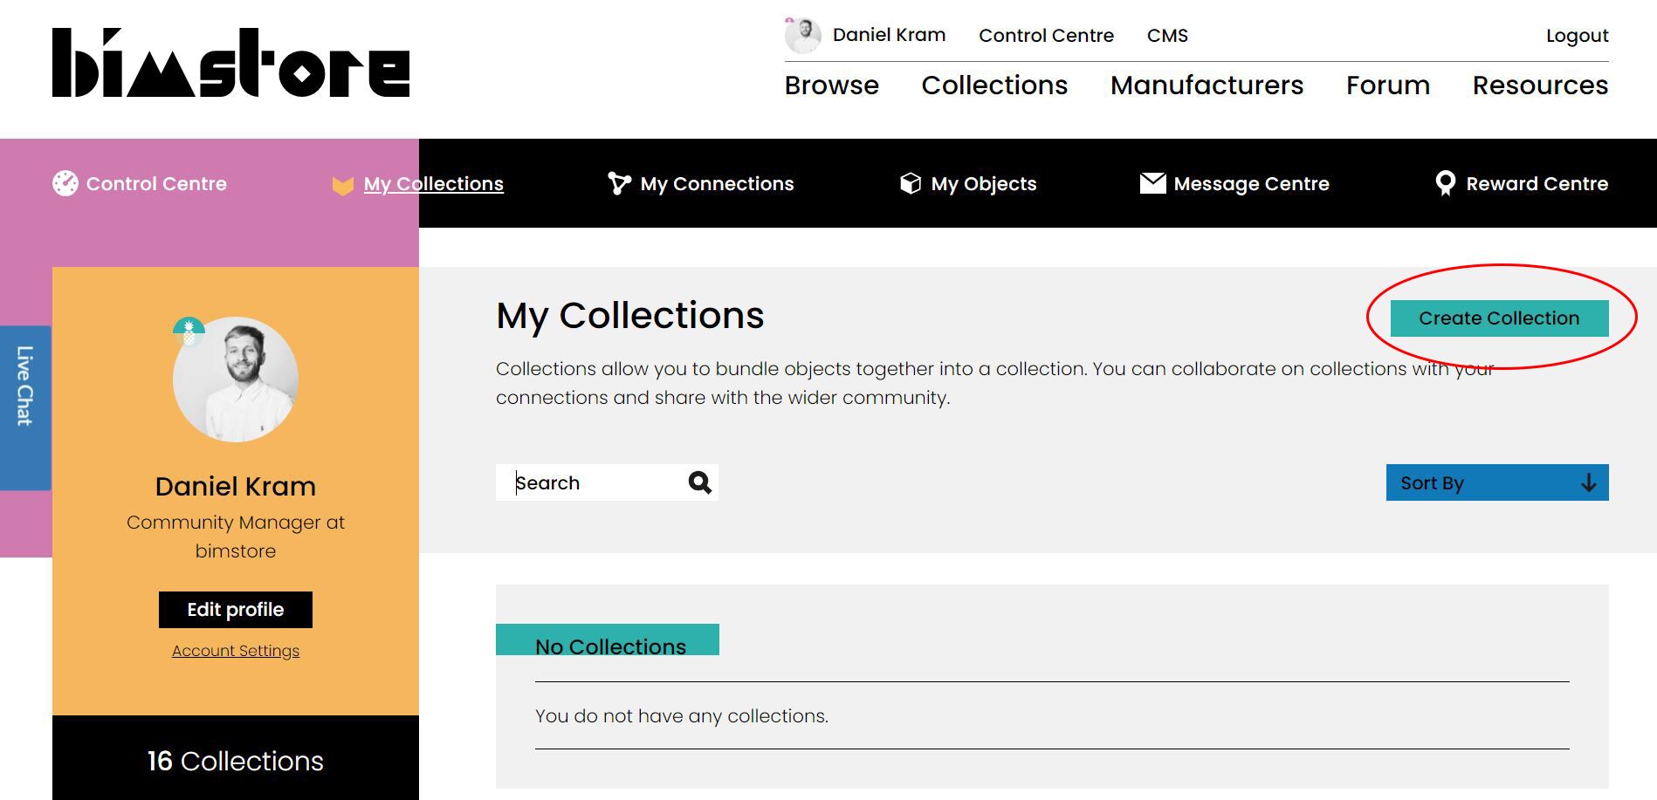The height and width of the screenshot is (800, 1657).
Task: Click the Create Collection button
Action: coord(1499,318)
